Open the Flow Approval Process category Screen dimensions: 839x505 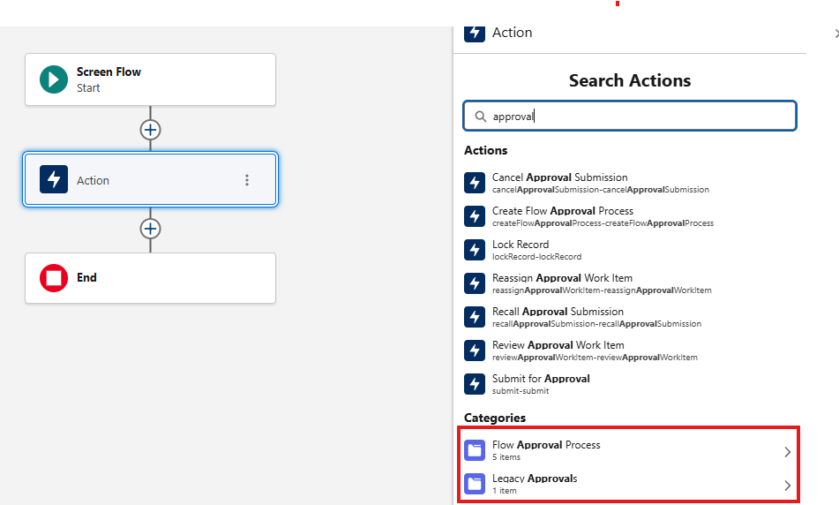630,450
